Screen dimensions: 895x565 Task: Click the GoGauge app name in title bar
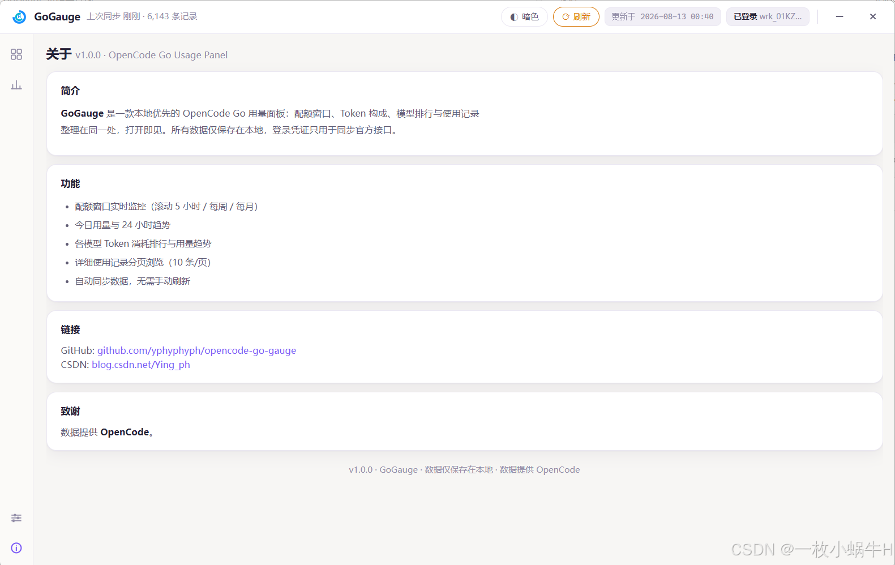click(57, 17)
